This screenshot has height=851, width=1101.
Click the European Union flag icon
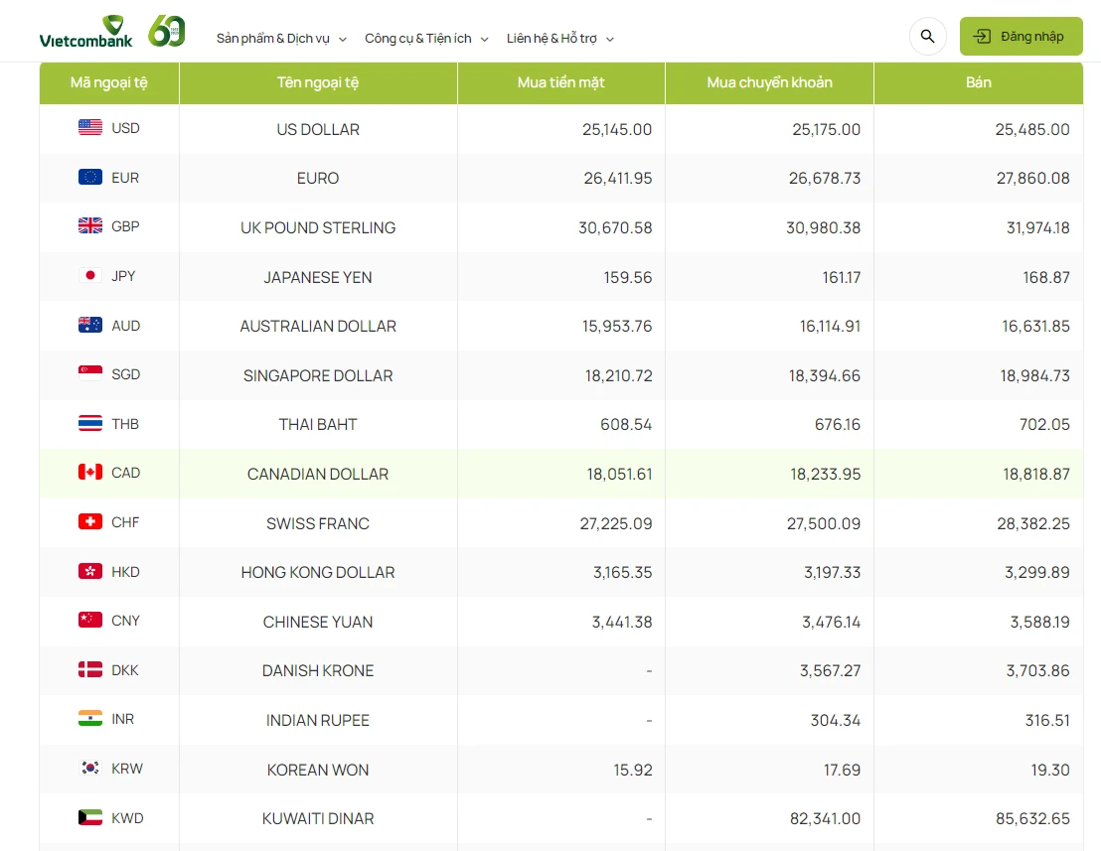point(90,178)
